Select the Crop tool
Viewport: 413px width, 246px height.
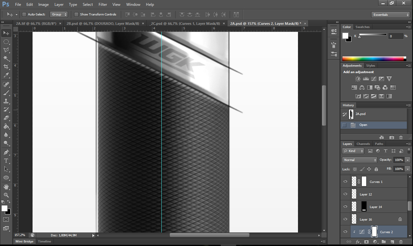point(6,67)
